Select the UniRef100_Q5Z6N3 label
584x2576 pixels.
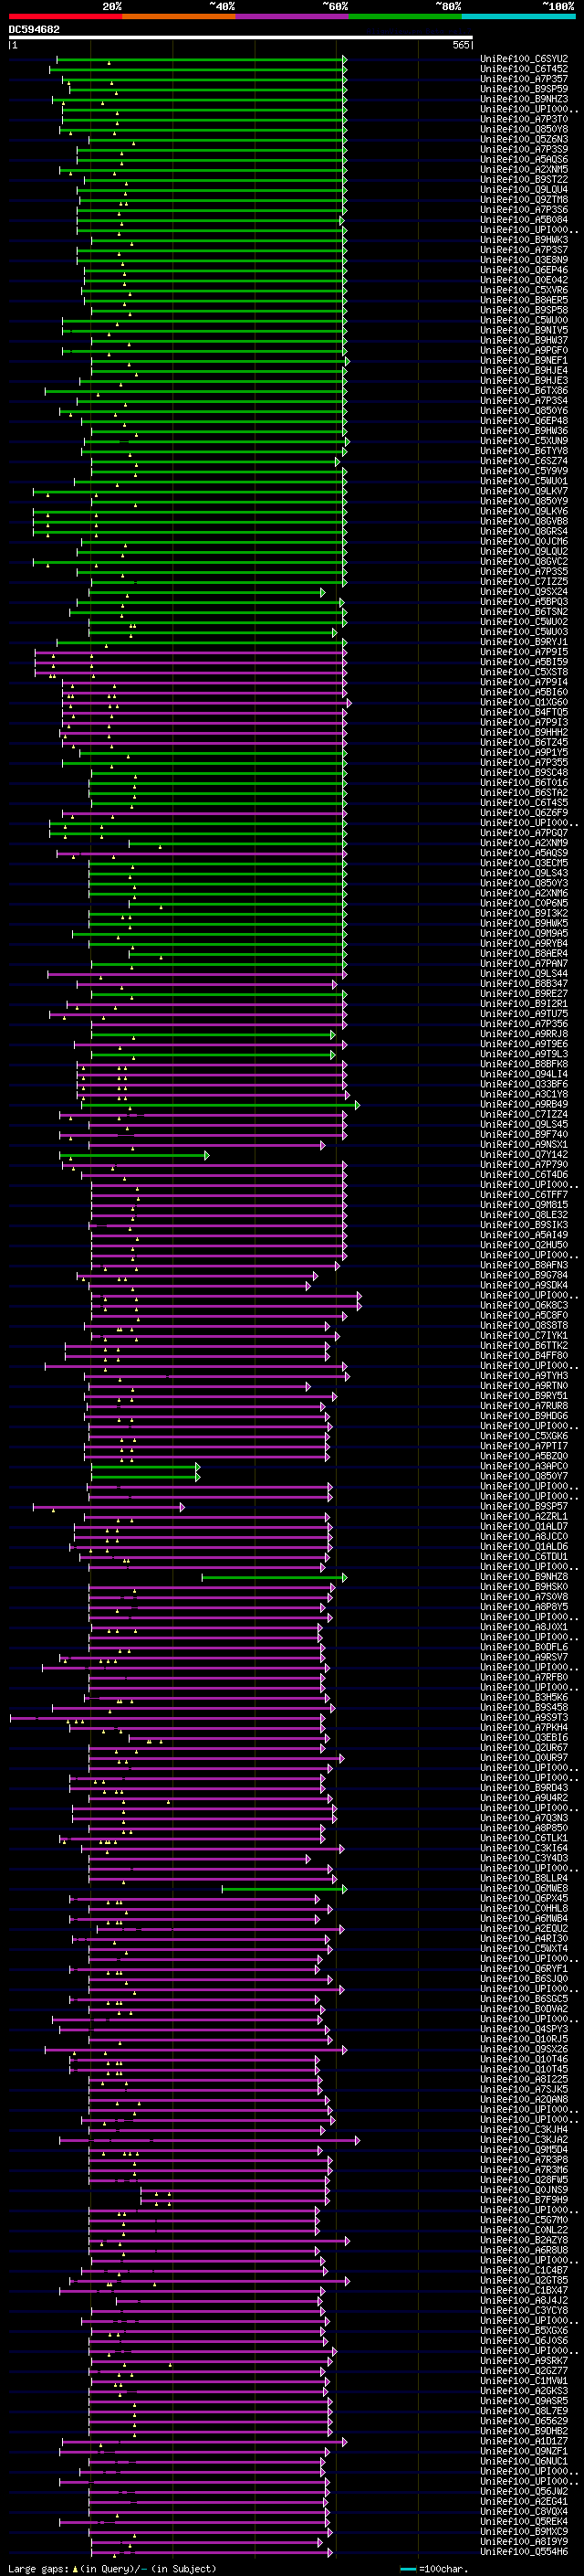click(x=524, y=139)
